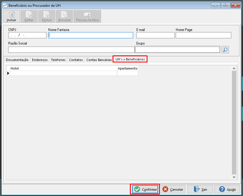Click the Excluir toolbar button

tap(47, 17)
